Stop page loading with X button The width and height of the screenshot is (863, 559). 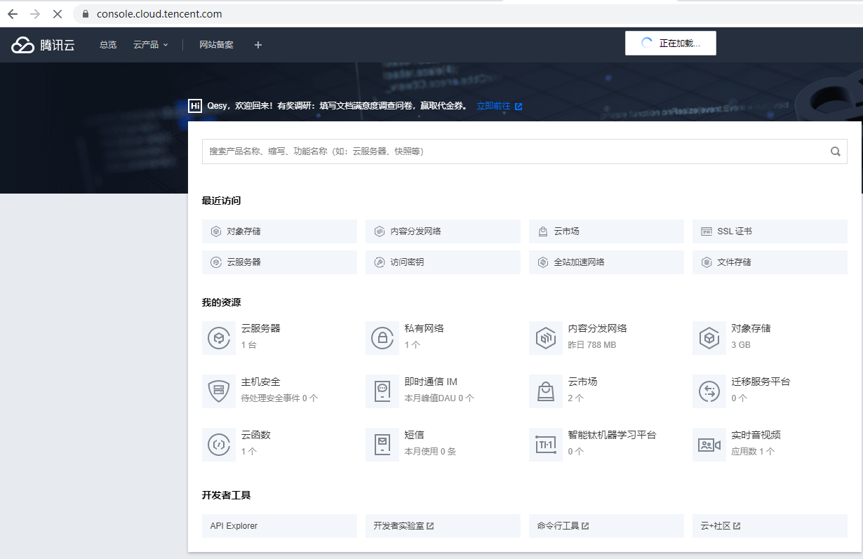point(58,14)
